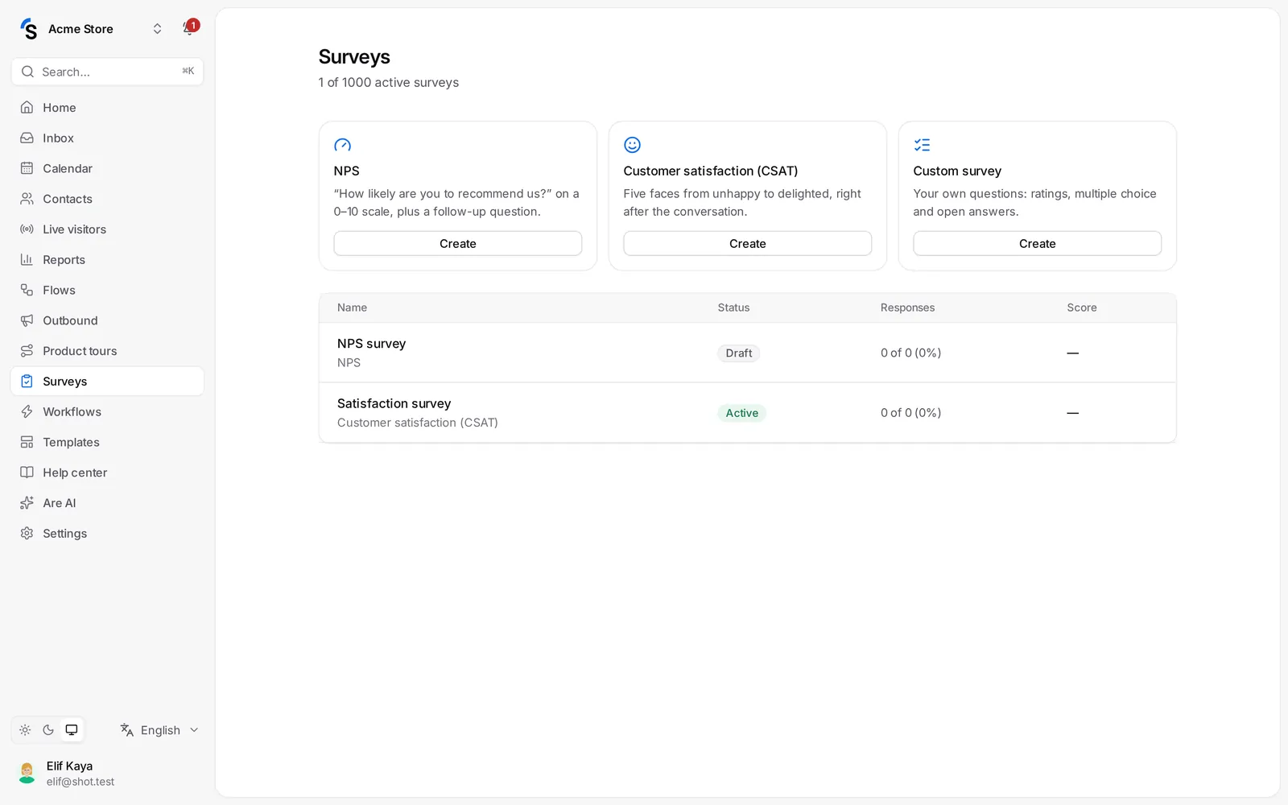
Task: Click the '1 of 1000 active surveys' text
Action: [389, 82]
